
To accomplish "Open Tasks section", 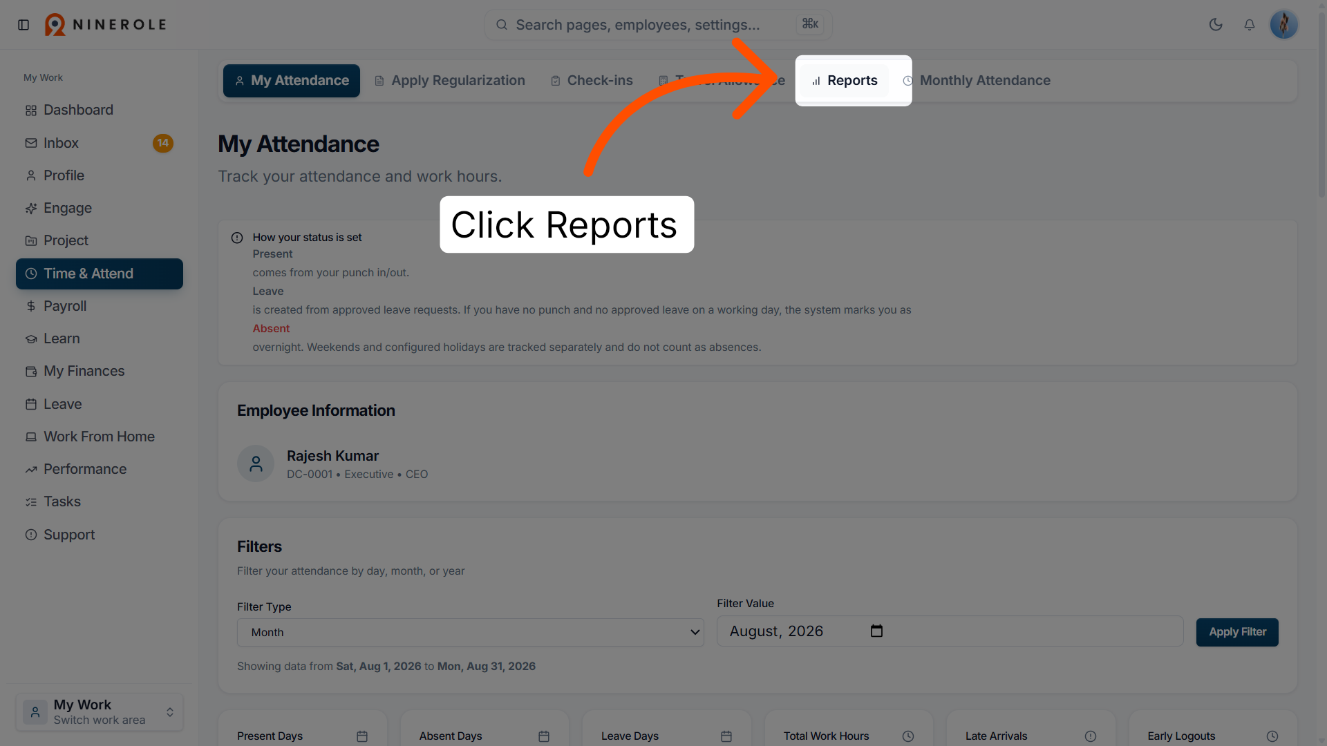I will point(100,501).
